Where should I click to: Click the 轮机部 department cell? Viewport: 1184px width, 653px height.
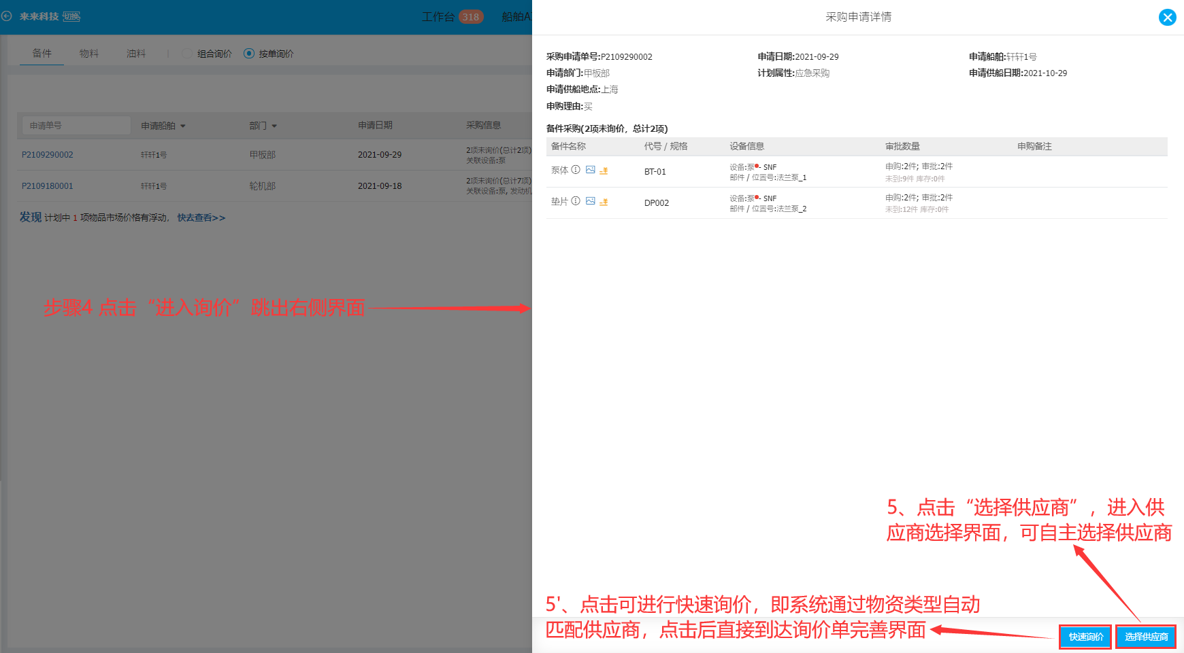(263, 186)
